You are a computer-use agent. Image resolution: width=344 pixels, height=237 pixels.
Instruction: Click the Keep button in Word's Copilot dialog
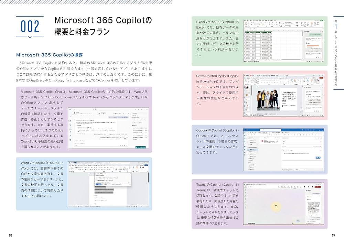coord(99,184)
